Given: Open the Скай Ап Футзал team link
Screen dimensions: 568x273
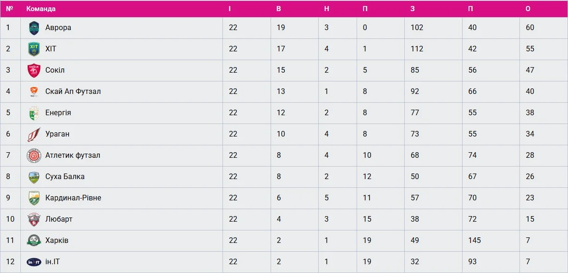Looking at the screenshot, I should (x=73, y=92).
